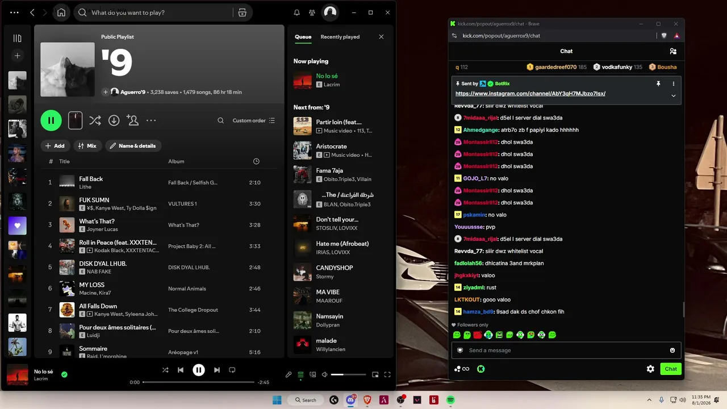Open the miniplayer
The height and width of the screenshot is (409, 727).
click(375, 374)
